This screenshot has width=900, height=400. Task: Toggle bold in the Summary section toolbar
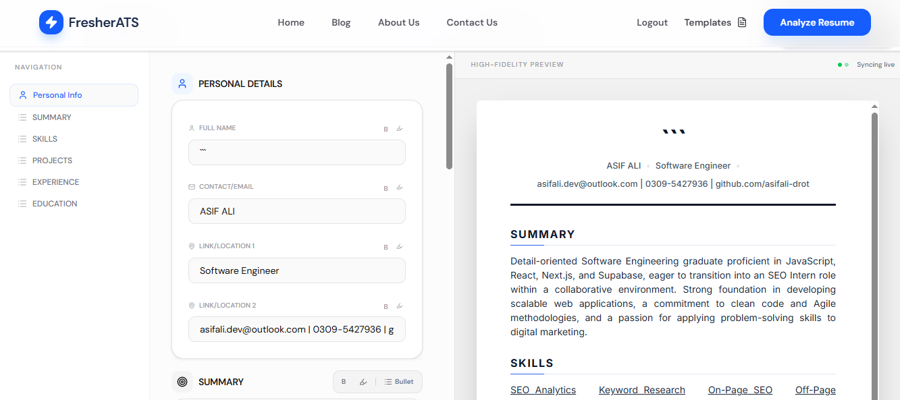click(344, 382)
